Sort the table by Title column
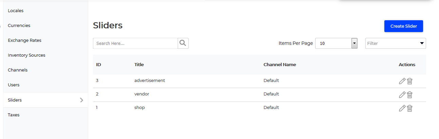The width and height of the screenshot is (439, 139). click(139, 64)
